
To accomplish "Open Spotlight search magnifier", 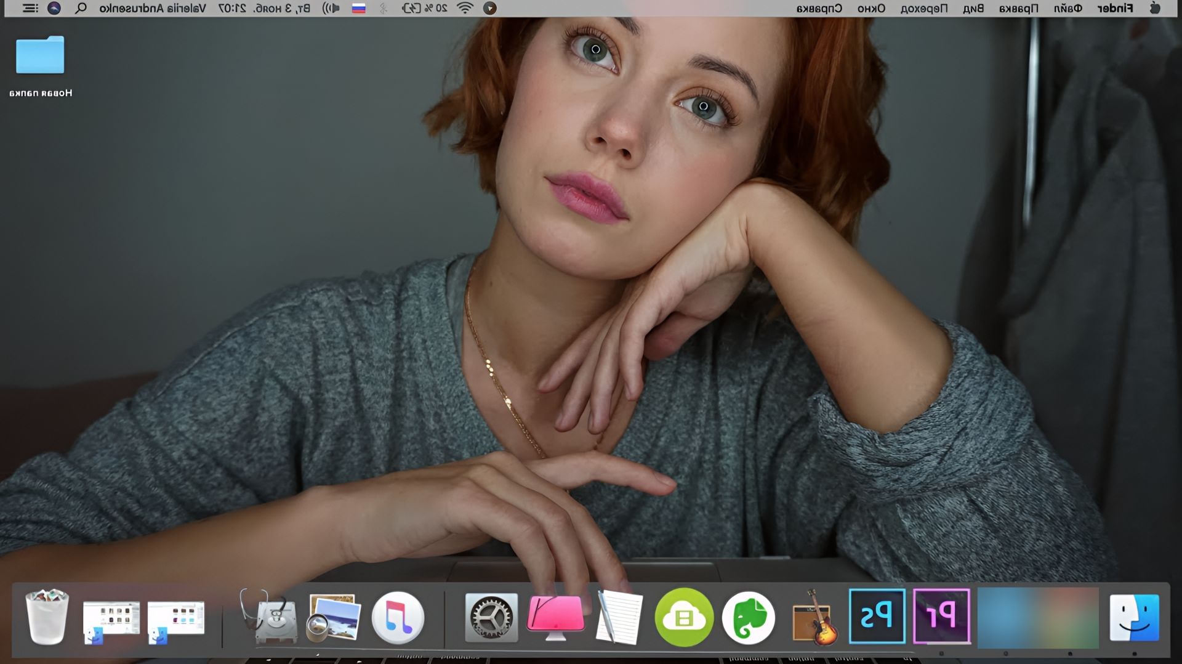I will tap(81, 8).
